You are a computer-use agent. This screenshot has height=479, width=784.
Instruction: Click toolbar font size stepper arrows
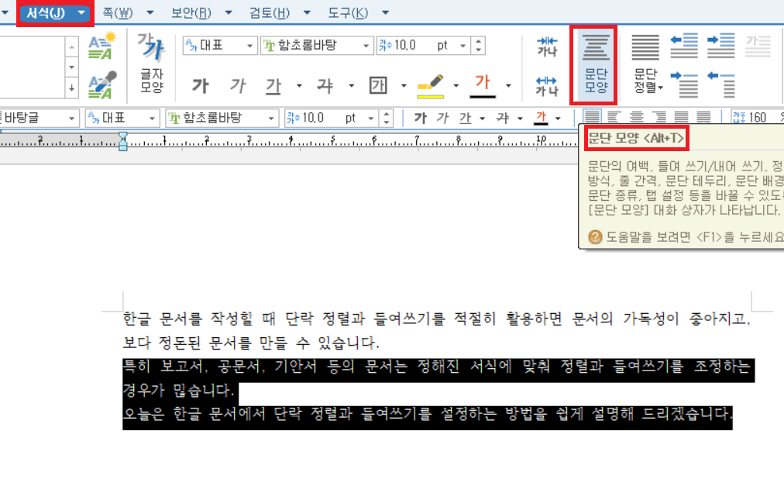point(386,118)
